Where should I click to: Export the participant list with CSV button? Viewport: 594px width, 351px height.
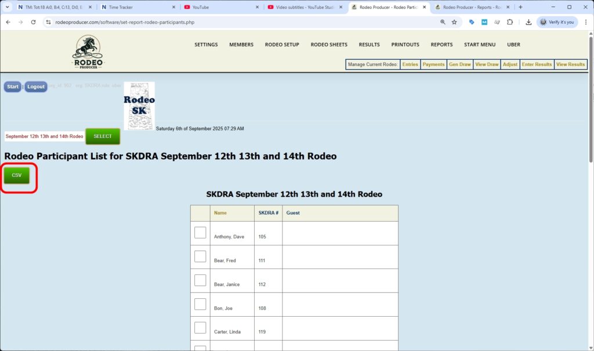17,175
